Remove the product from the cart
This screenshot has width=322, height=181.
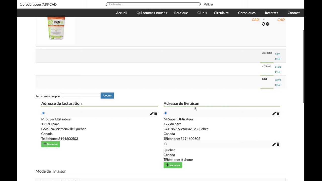point(267,24)
